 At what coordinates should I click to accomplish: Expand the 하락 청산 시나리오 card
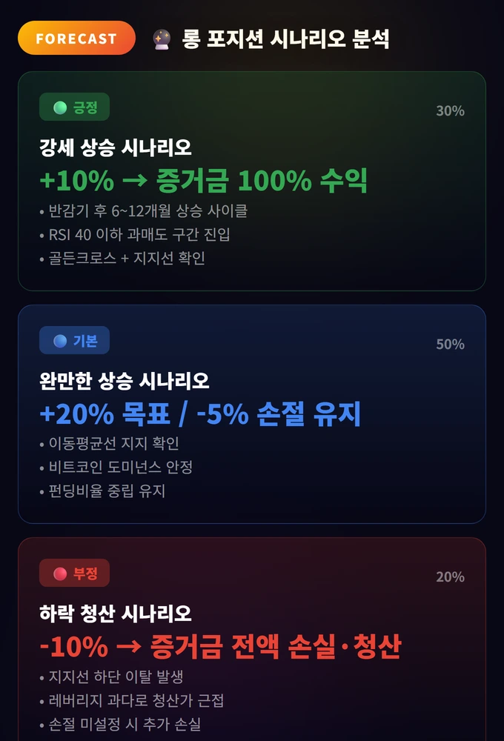(x=252, y=645)
